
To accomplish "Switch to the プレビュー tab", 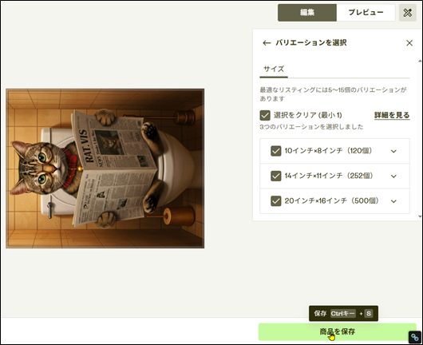I will pos(366,13).
